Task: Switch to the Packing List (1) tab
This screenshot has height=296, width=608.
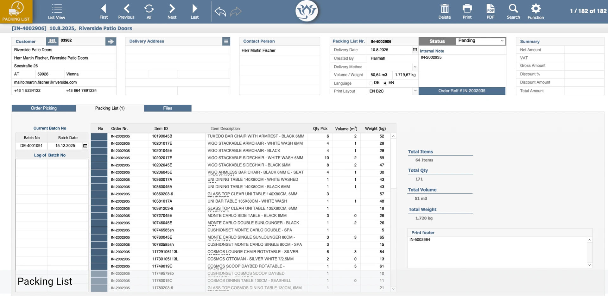Action: coord(110,108)
